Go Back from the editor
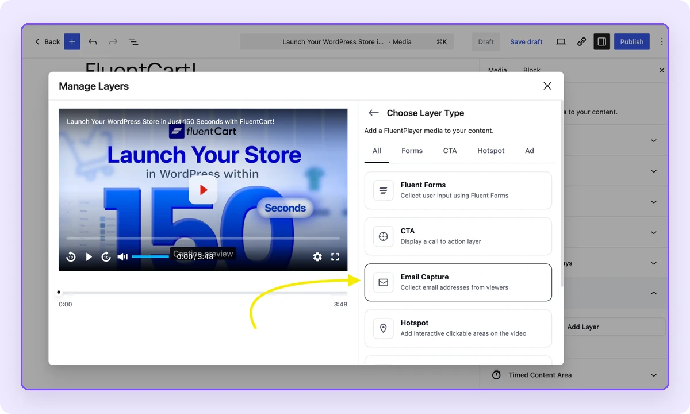 click(x=47, y=42)
